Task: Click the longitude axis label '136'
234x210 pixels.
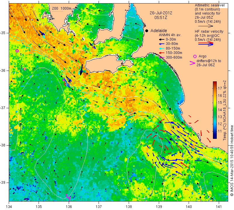Action: click(69, 207)
